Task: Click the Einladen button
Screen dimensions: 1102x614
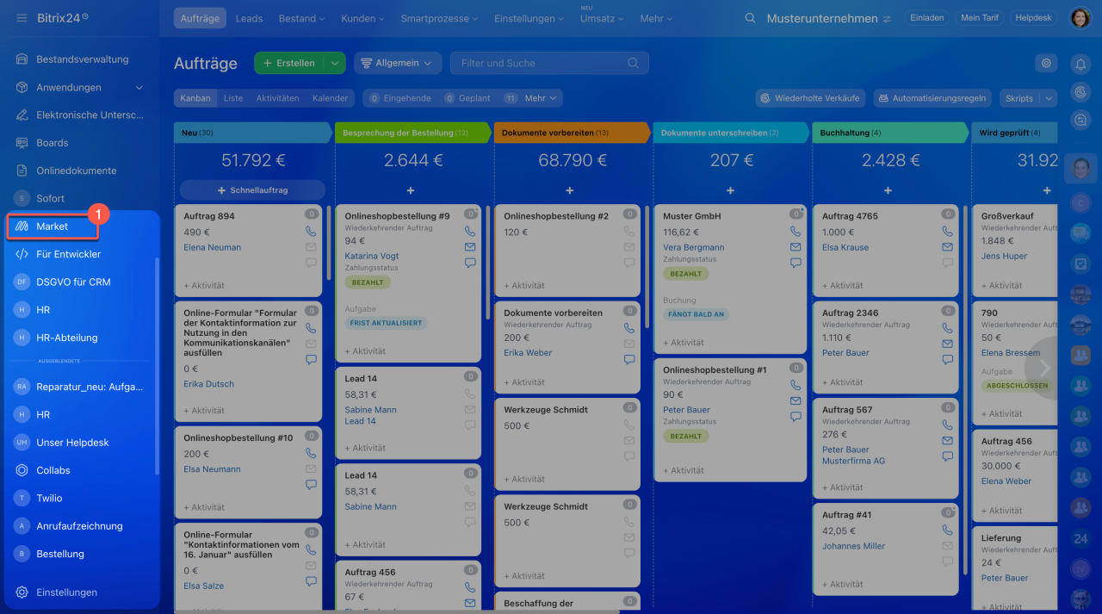Action: click(x=926, y=18)
